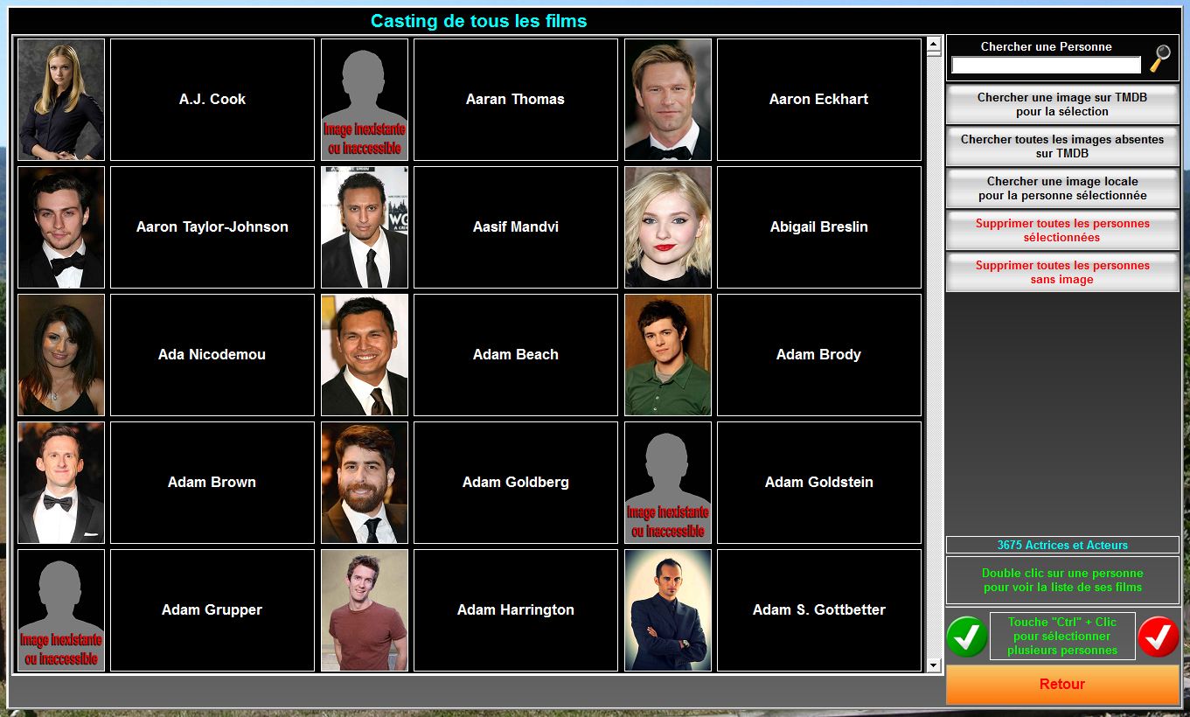Select the Aaron Taylor-Johnson name cell

tap(212, 227)
